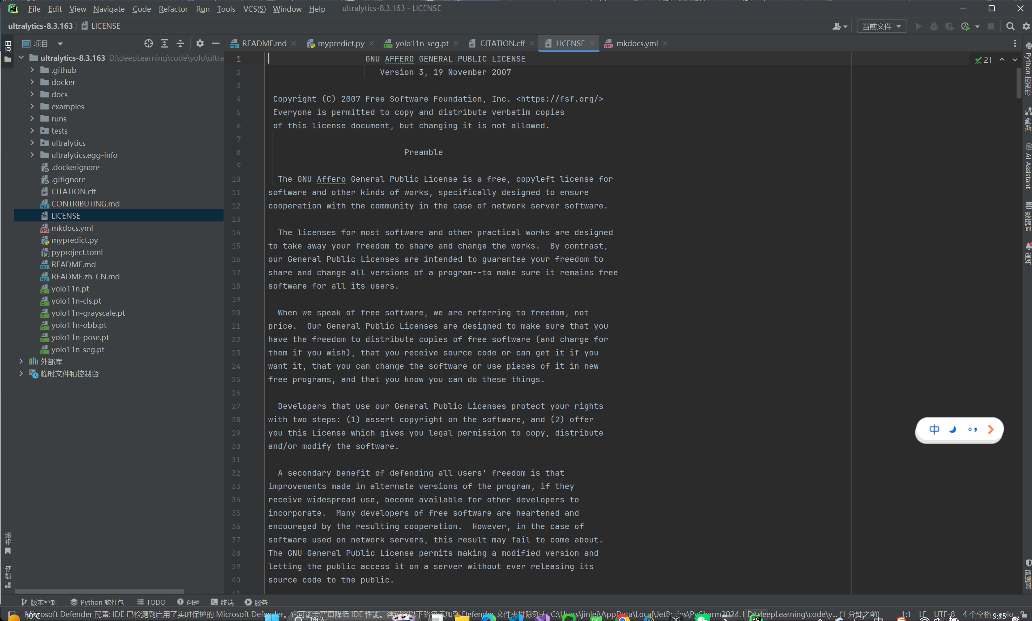Click the ultralytics-8.3.163 breadcrumb
This screenshot has height=621, width=1032.
40,26
